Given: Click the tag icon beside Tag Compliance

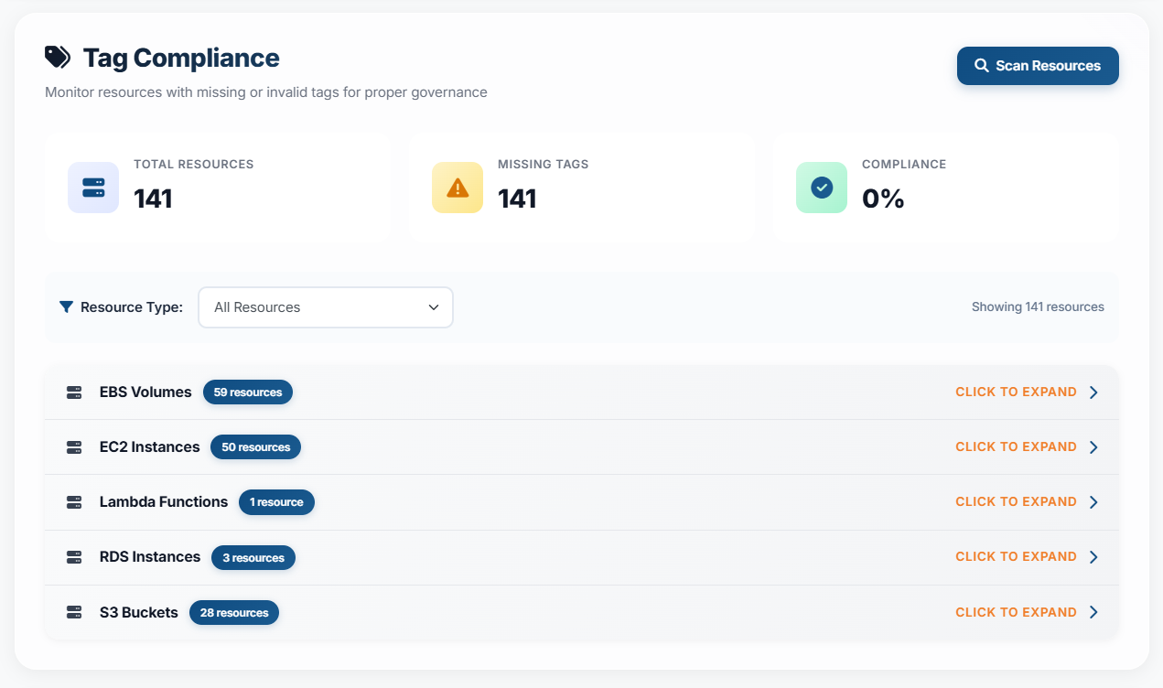Looking at the screenshot, I should (58, 58).
